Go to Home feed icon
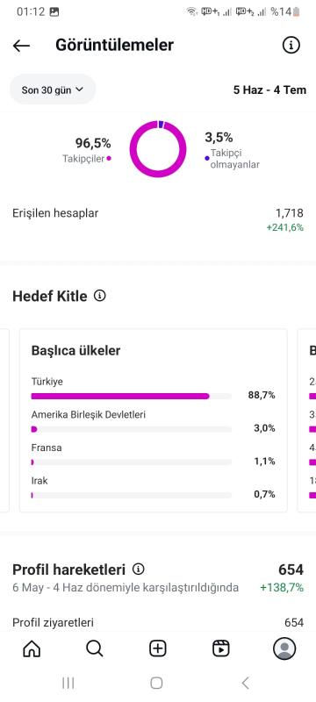 (x=32, y=648)
